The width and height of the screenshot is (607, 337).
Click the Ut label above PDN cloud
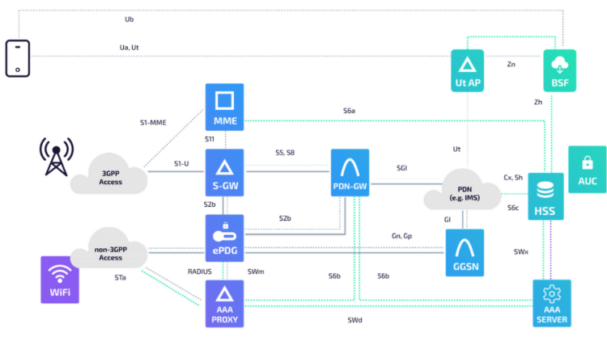456,150
